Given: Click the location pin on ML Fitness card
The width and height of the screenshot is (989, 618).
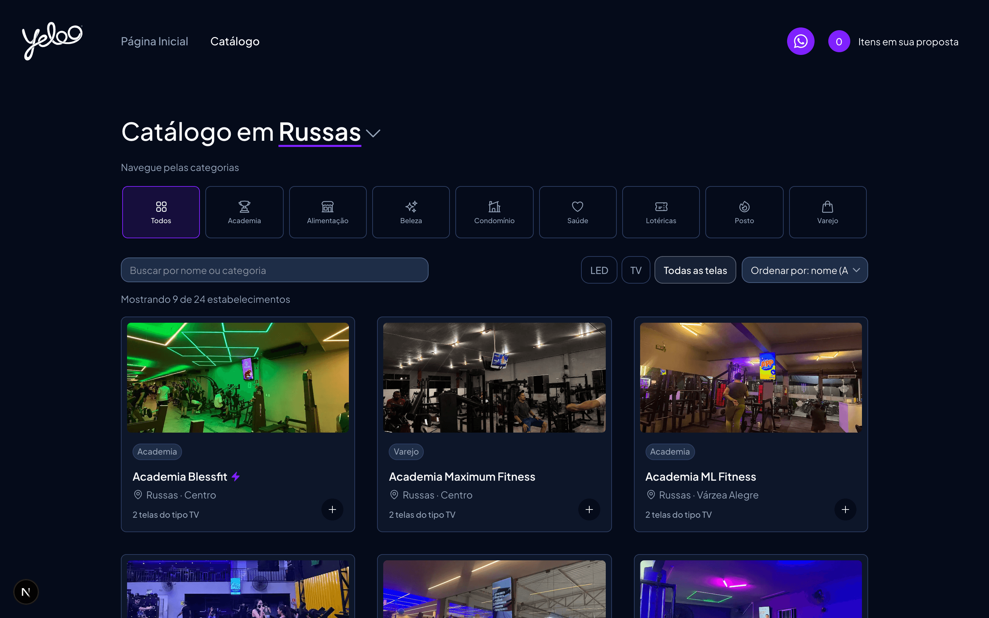Looking at the screenshot, I should click(651, 495).
